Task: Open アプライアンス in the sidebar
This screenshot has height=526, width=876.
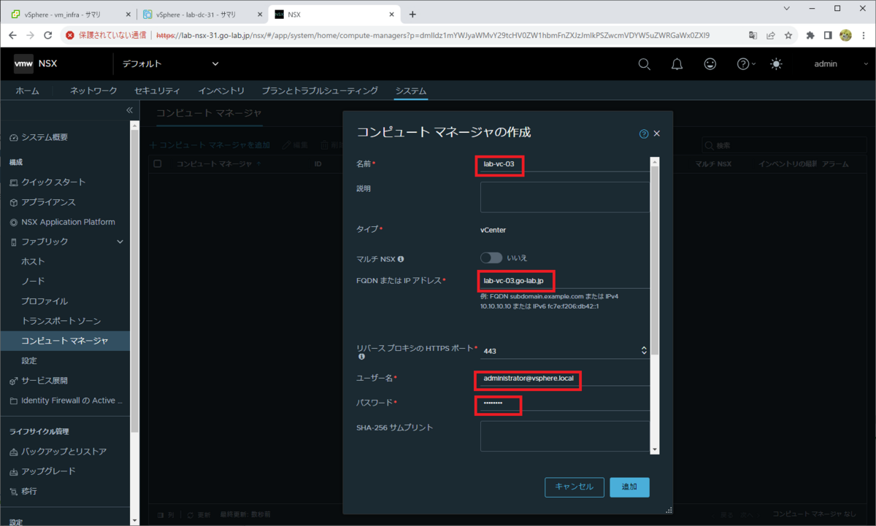Action: [47, 202]
